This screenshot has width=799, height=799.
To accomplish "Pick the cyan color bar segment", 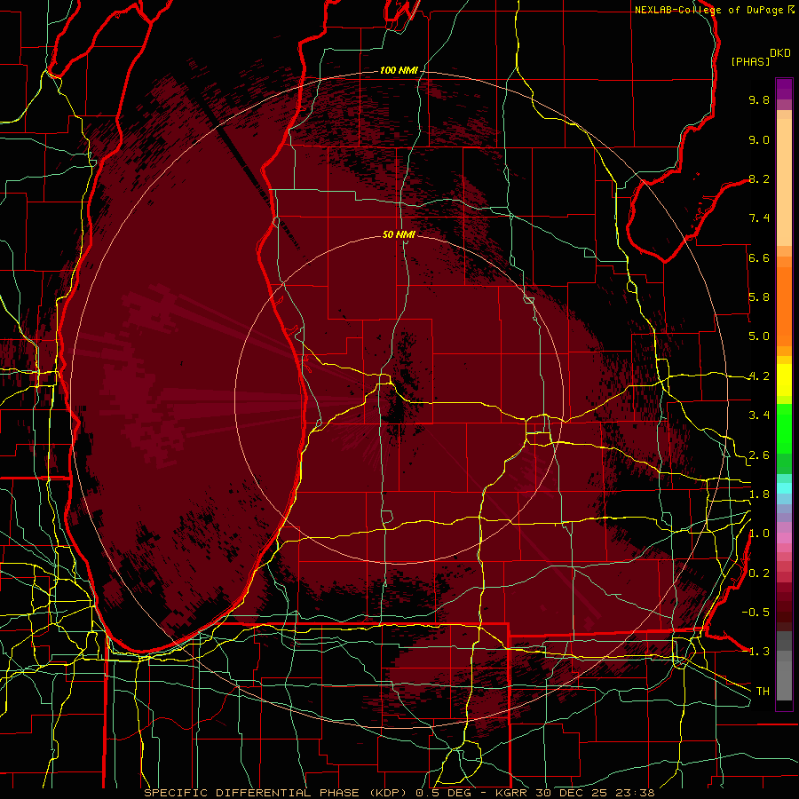I will coord(784,487).
